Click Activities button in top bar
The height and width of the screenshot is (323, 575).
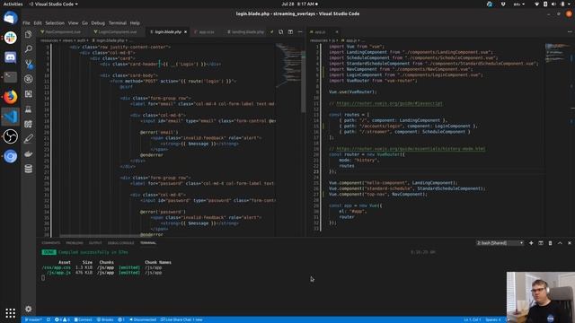13,4
